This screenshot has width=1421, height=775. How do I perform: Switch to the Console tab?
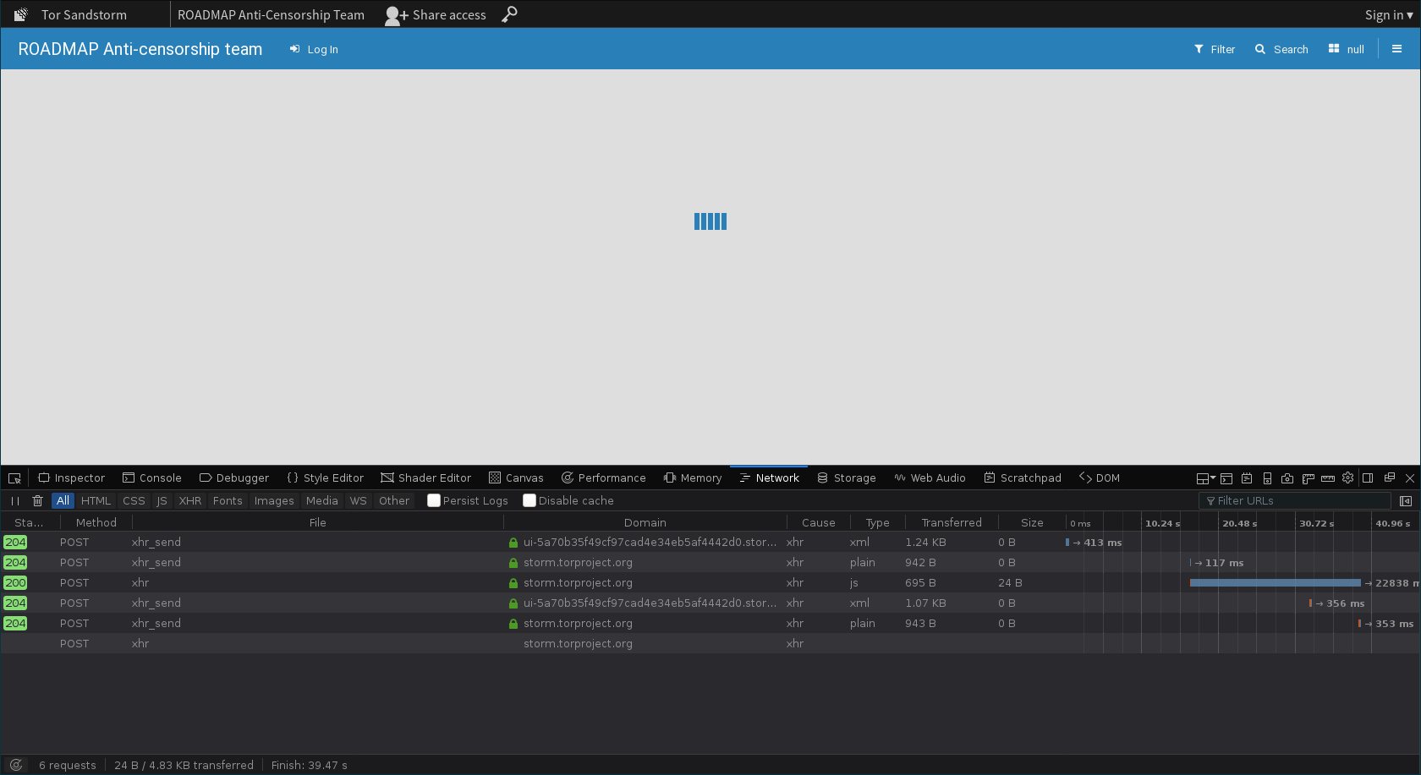152,478
